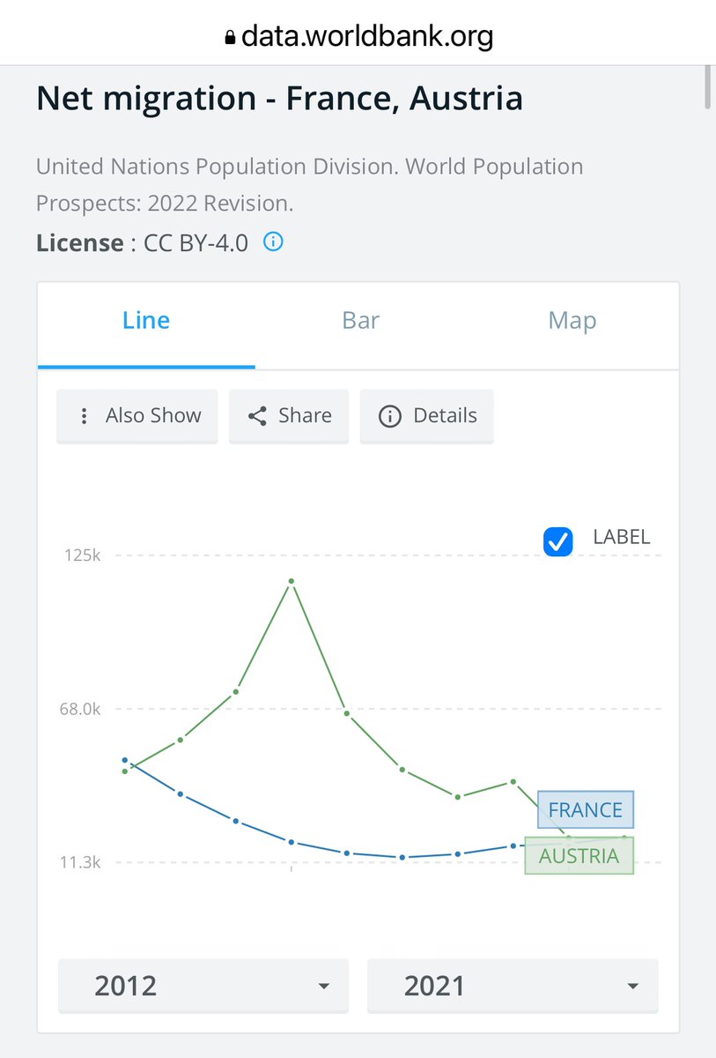Click the United Nations Population Division source text
The width and height of the screenshot is (716, 1058).
coord(309,184)
